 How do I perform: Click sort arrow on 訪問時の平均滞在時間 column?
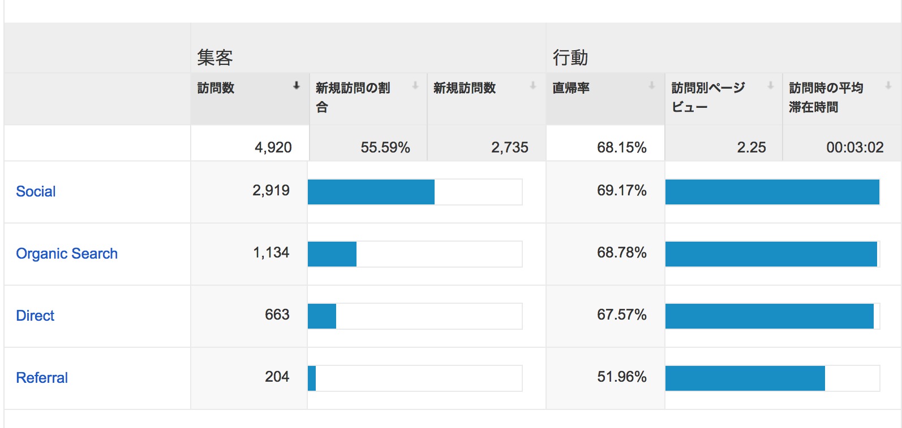(888, 86)
